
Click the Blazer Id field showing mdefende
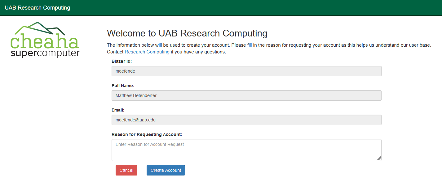pos(246,71)
